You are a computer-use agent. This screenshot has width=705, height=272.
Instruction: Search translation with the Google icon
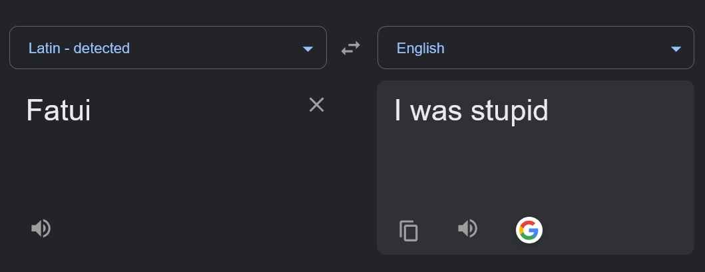529,230
